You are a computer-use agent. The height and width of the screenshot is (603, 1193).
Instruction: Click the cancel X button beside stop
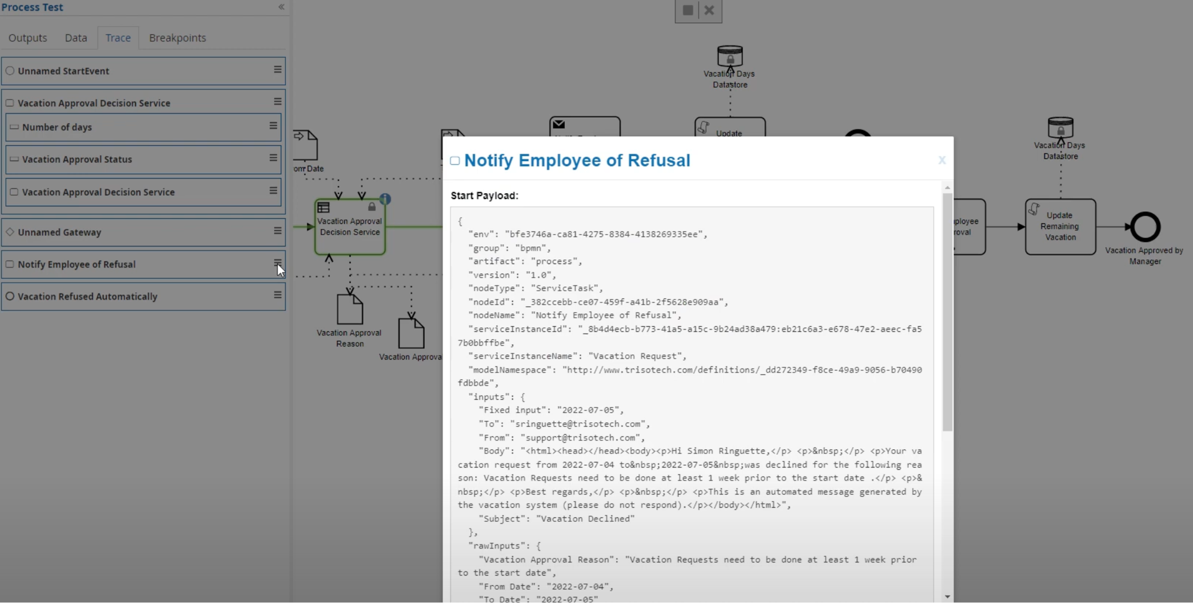click(709, 10)
